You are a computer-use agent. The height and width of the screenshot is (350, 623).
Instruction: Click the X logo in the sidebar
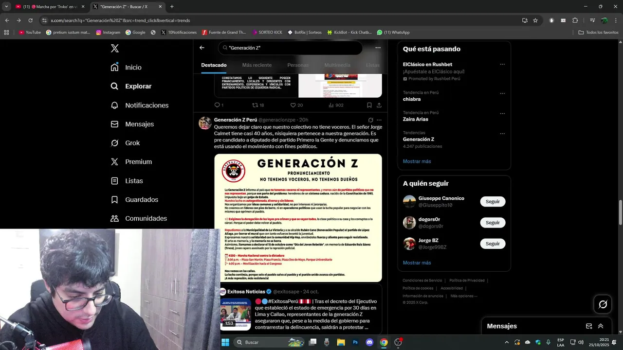click(115, 48)
